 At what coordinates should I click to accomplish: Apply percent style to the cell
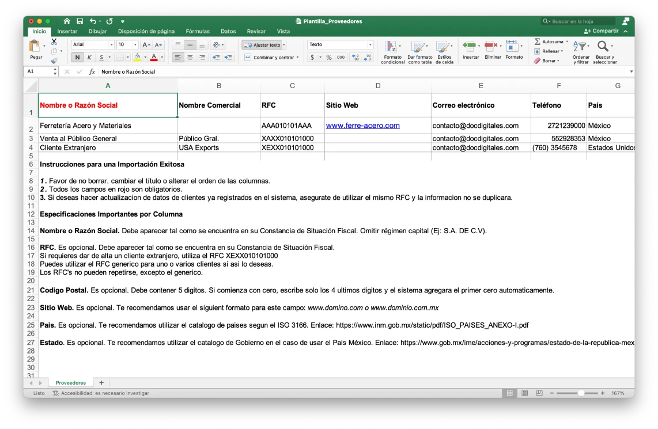point(329,58)
